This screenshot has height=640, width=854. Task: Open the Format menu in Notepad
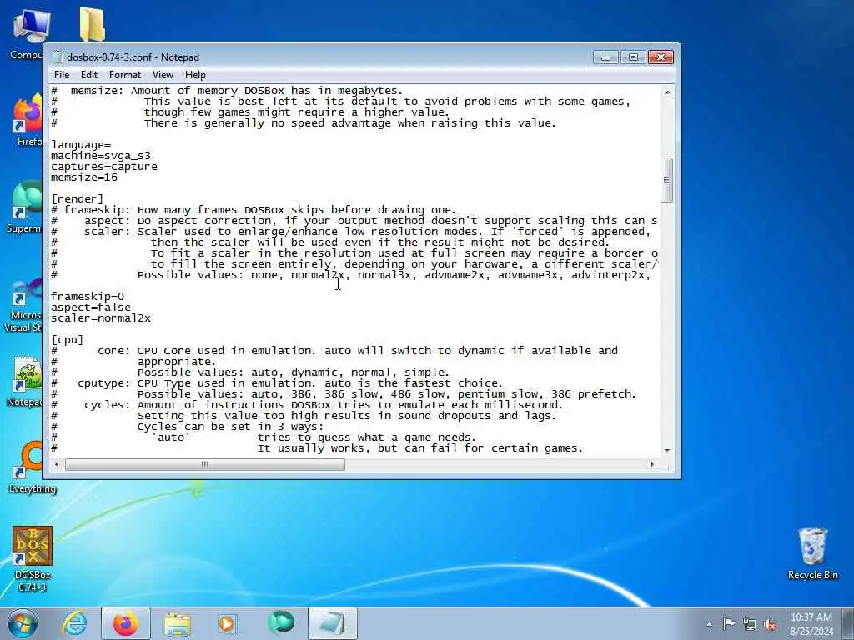[x=125, y=75]
